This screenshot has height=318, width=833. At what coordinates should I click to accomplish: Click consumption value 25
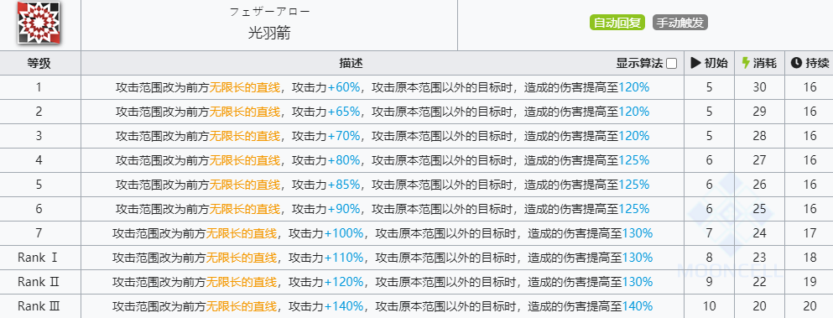pyautogui.click(x=759, y=209)
